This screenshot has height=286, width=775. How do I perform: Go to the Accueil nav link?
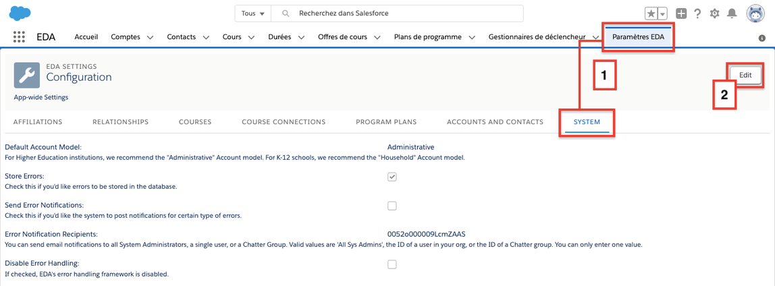point(86,37)
